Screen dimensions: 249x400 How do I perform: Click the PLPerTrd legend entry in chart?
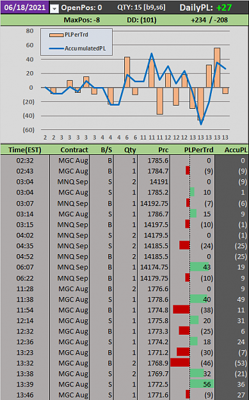tap(69, 35)
